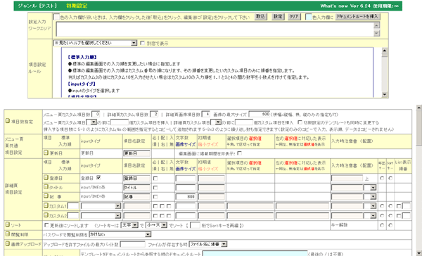Image resolution: width=422 pixels, height=256 pixels.
Task: Click the 画像の最大サイズ field showing 500
Action: tap(260, 115)
